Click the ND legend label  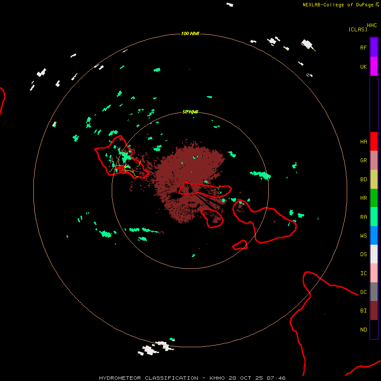pos(363,330)
